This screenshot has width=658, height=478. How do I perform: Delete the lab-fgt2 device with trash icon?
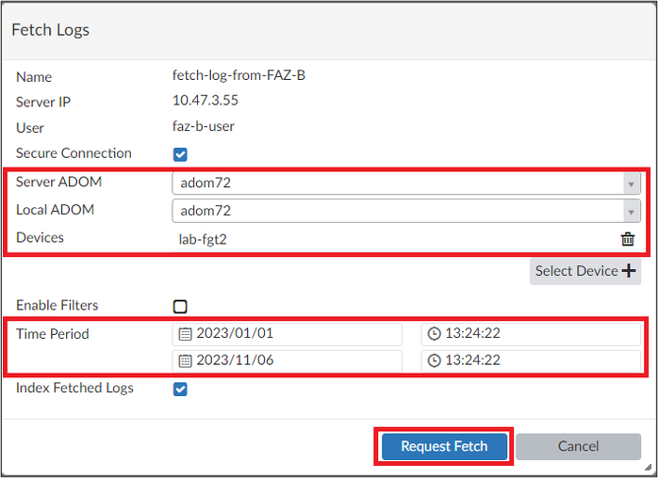pyautogui.click(x=628, y=239)
